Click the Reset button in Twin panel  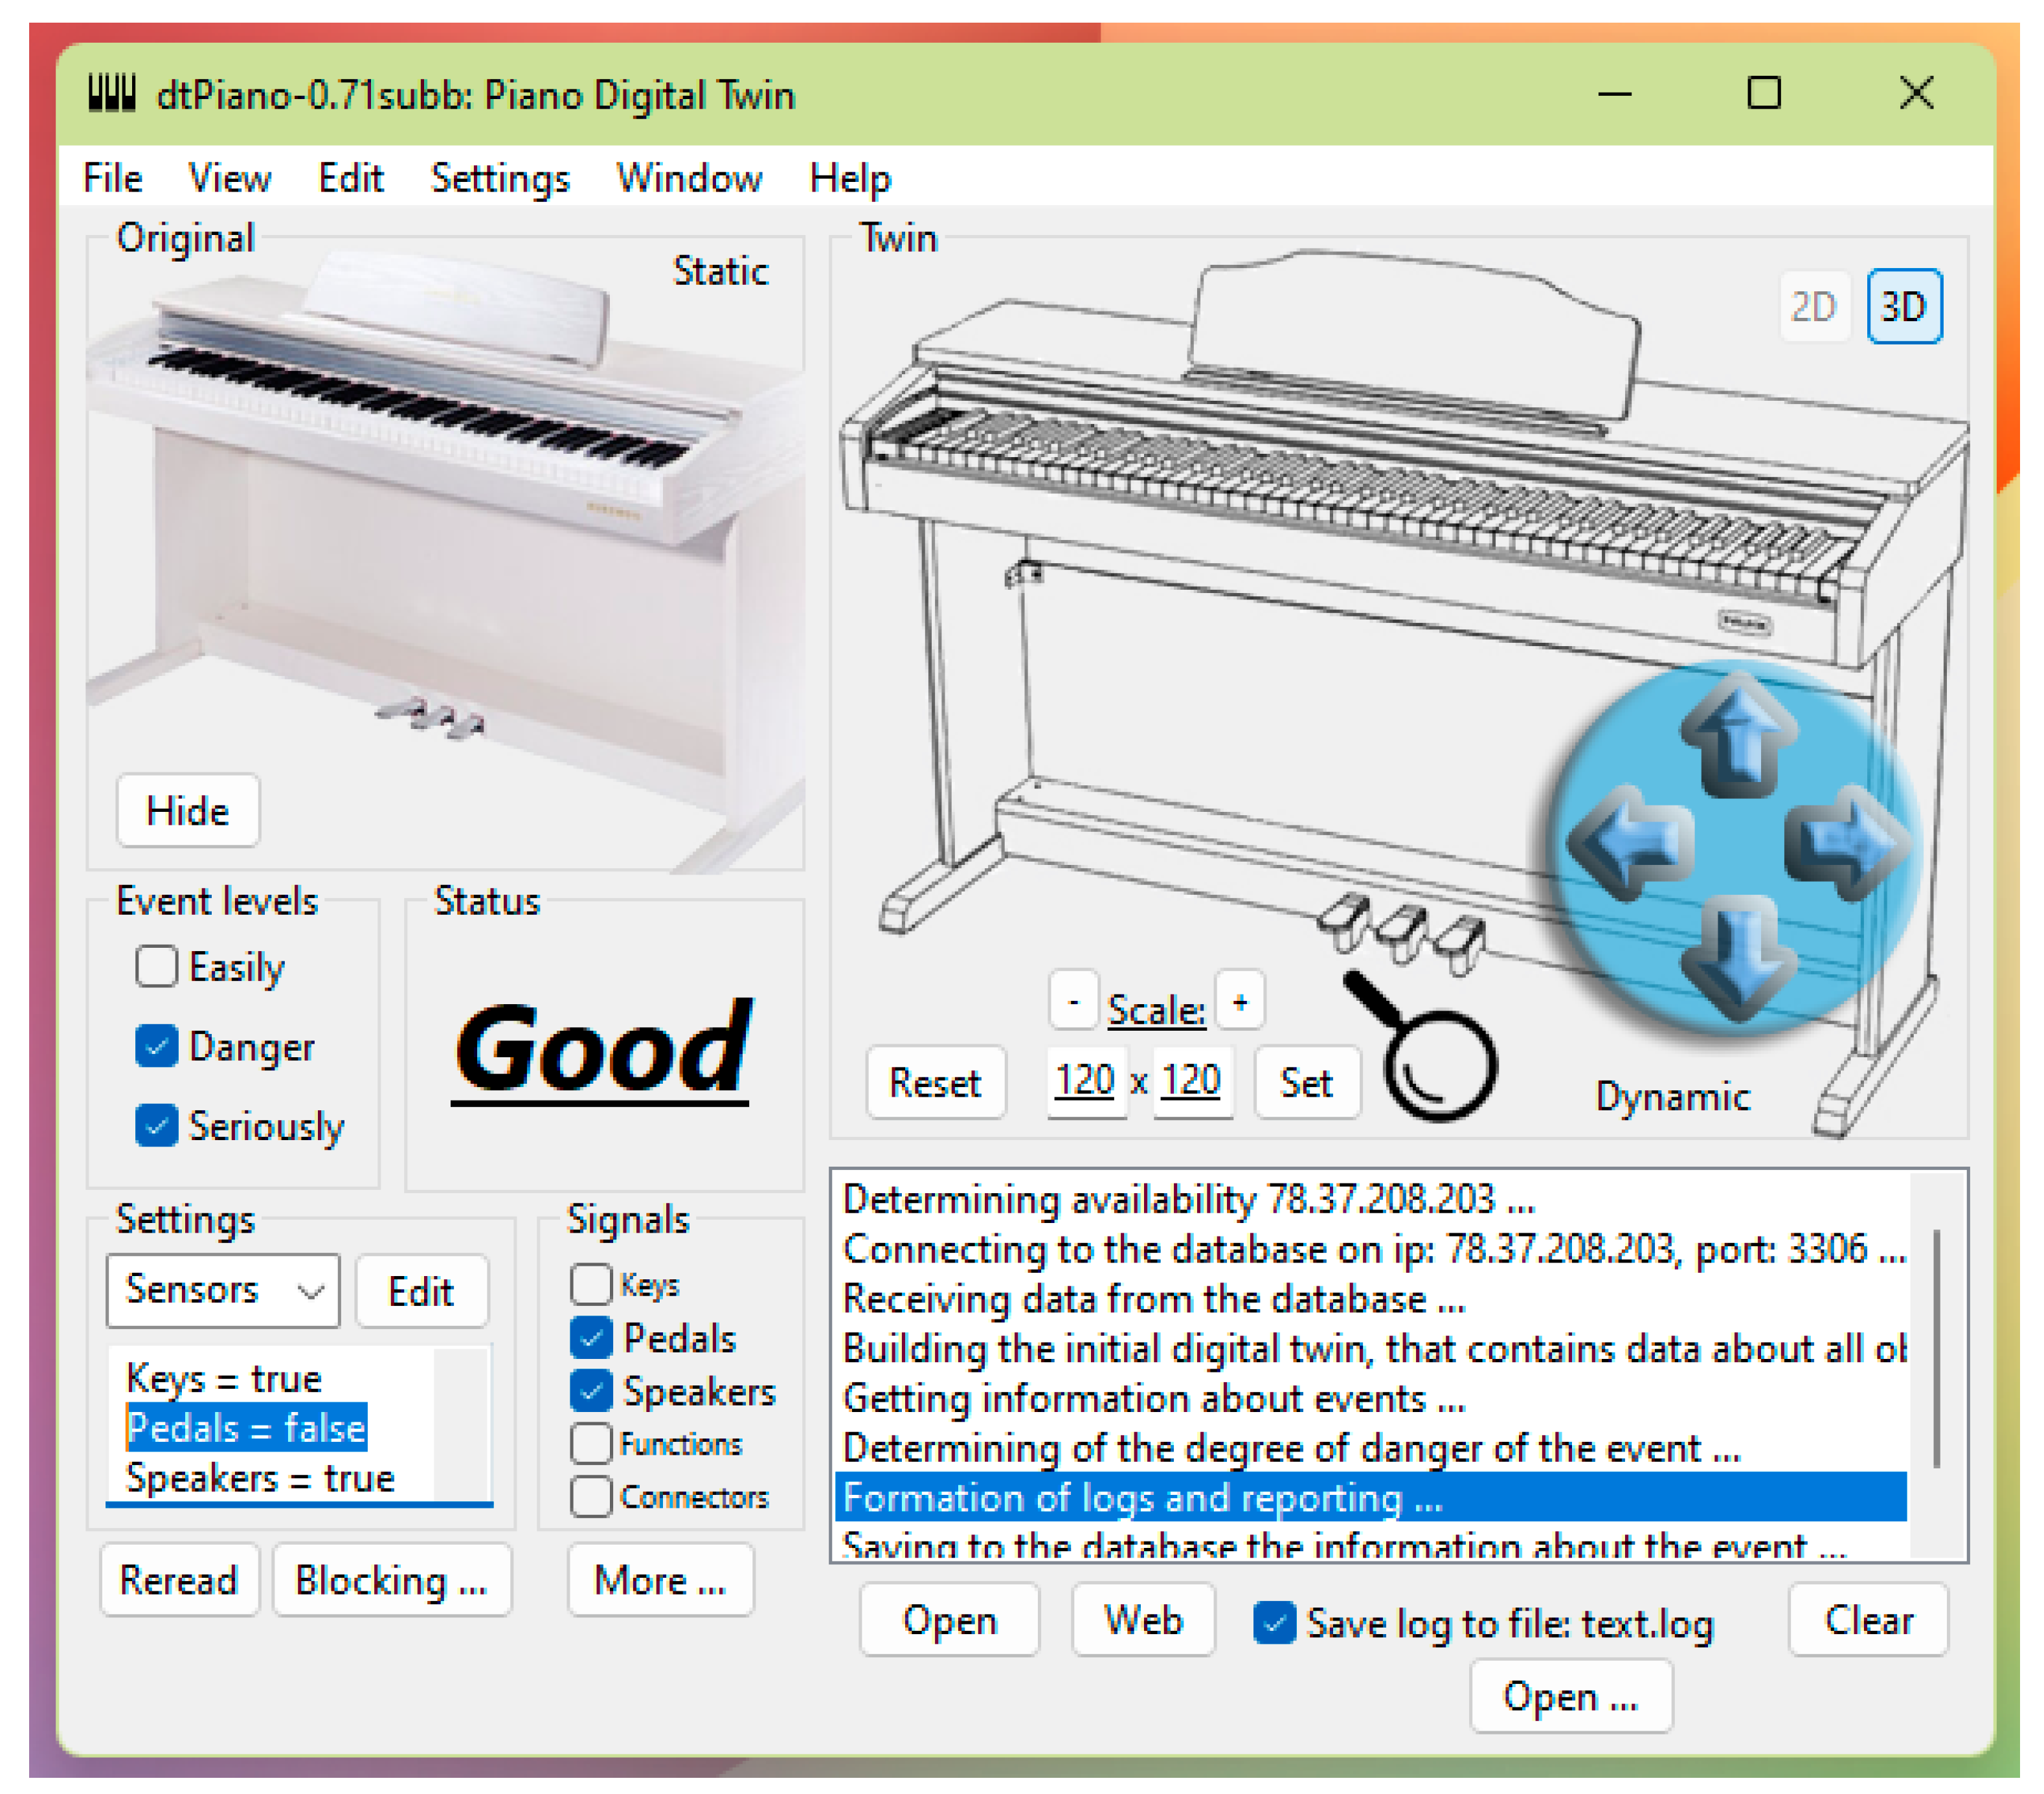(x=934, y=1083)
